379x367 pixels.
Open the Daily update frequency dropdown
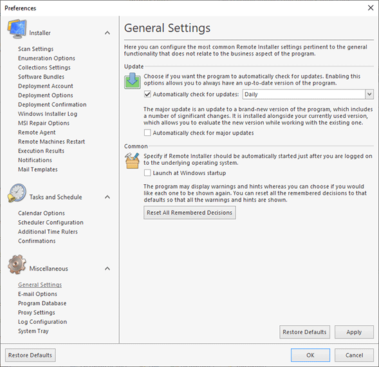pyautogui.click(x=369, y=94)
